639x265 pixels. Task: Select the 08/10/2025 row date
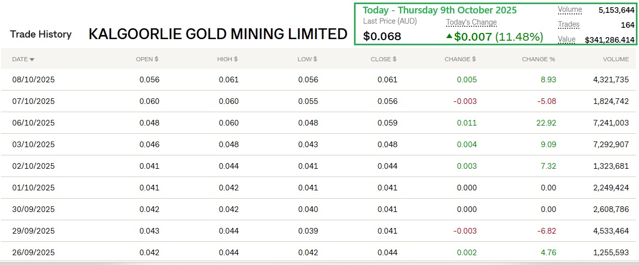(33, 80)
